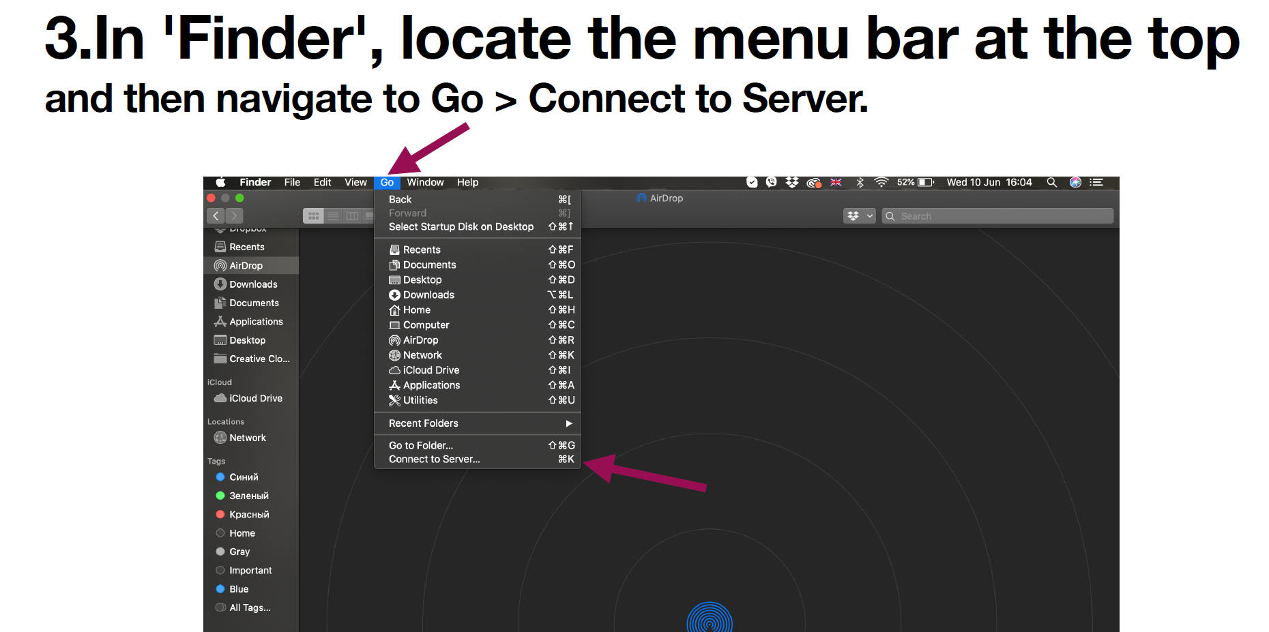Go back with Finder toolbar back arrow
The image size is (1269, 632).
[x=216, y=215]
